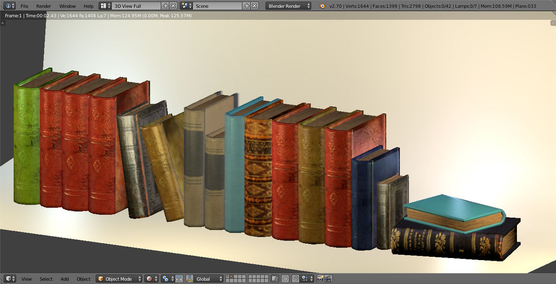This screenshot has height=284, width=556.
Task: Open the Global transform orientation dropdown
Action: [x=209, y=279]
